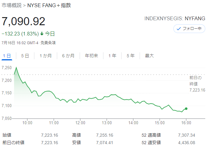Click the 52週高値 value 7,307.34
The image size is (209, 151).
187,135
